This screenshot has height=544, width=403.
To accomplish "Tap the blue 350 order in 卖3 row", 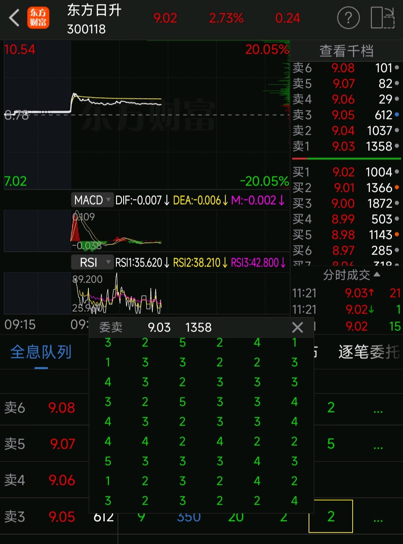I will point(189,517).
